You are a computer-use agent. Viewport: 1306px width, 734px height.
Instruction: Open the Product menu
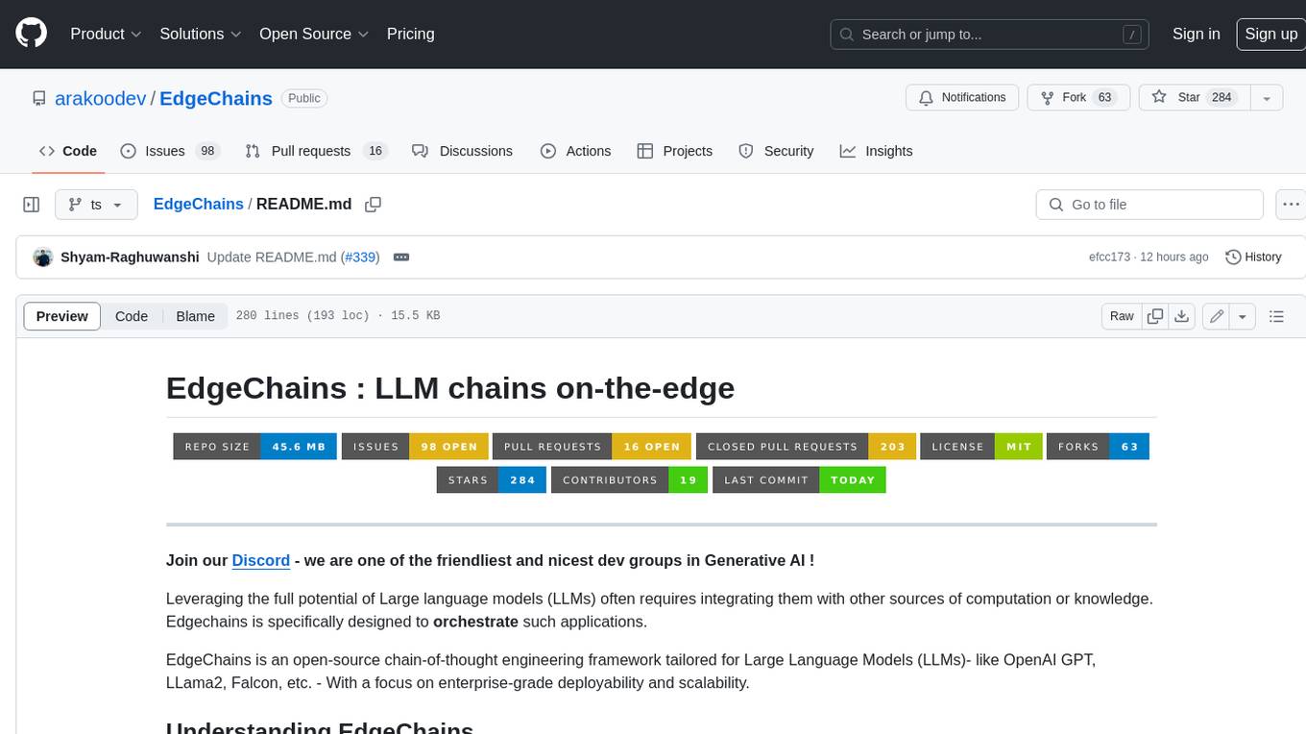coord(106,34)
